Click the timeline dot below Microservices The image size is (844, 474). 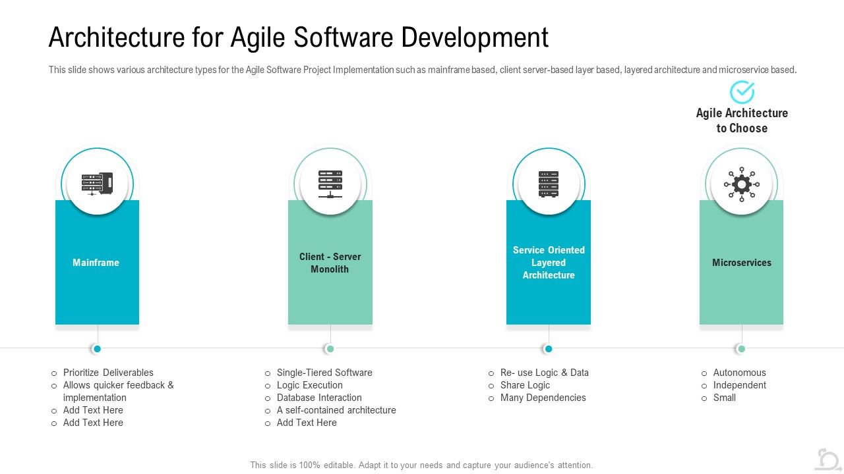click(742, 349)
